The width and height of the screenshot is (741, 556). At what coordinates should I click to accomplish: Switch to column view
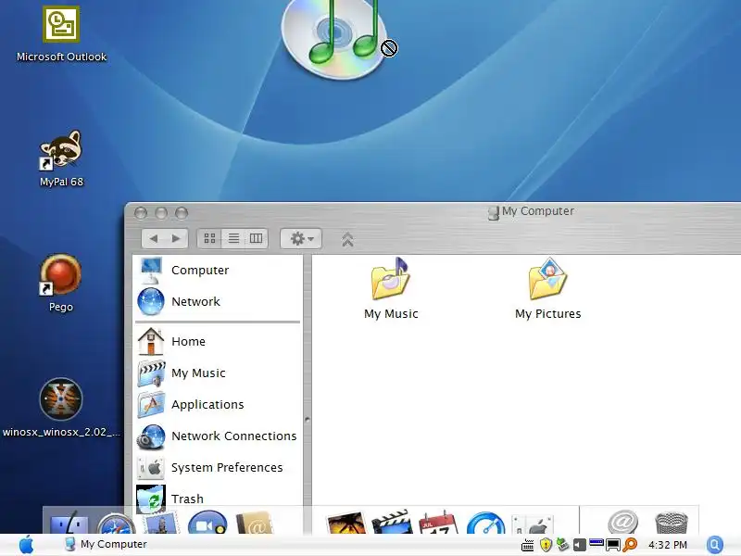tap(257, 239)
